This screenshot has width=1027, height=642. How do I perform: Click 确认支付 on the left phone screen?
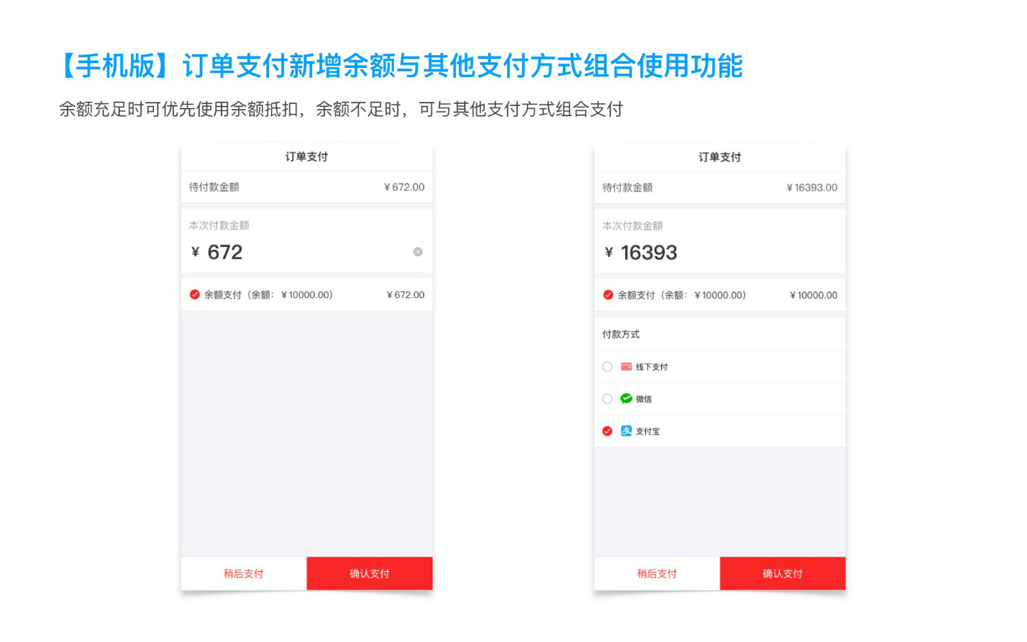click(370, 573)
